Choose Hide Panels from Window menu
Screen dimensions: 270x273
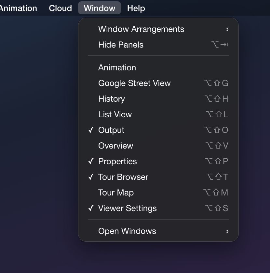[x=158, y=45]
